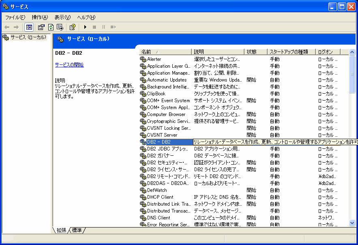Click 開始 status of Automatic Updates row
This screenshot has height=245, width=358.
(x=251, y=80)
